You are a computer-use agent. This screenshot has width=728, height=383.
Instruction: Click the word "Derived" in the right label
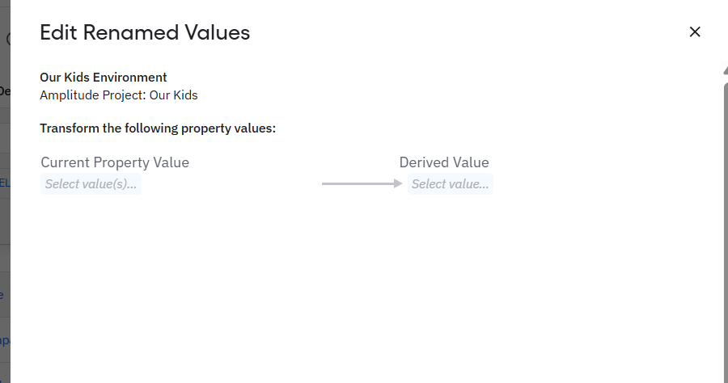425,162
